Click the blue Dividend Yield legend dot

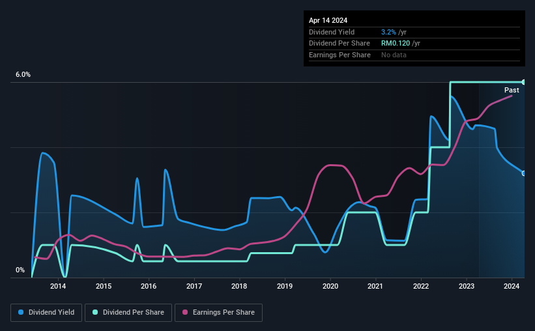[21, 312]
